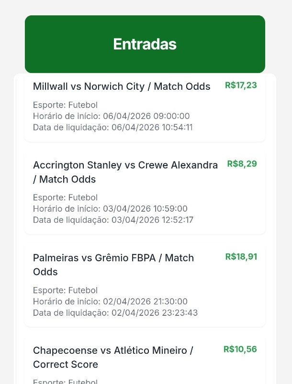The width and height of the screenshot is (292, 384).
Task: Open the Palmeiras vs Grêmio FBPA entry
Action: coord(113,258)
